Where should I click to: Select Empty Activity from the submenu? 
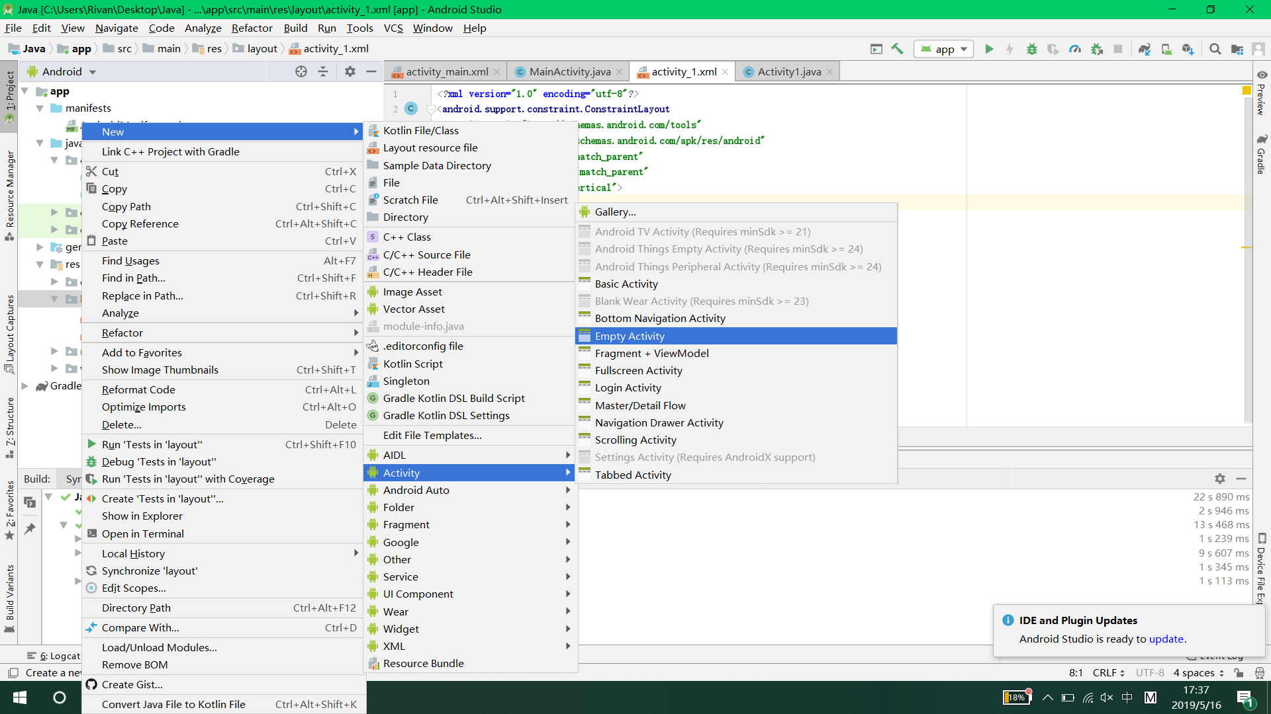pos(736,336)
